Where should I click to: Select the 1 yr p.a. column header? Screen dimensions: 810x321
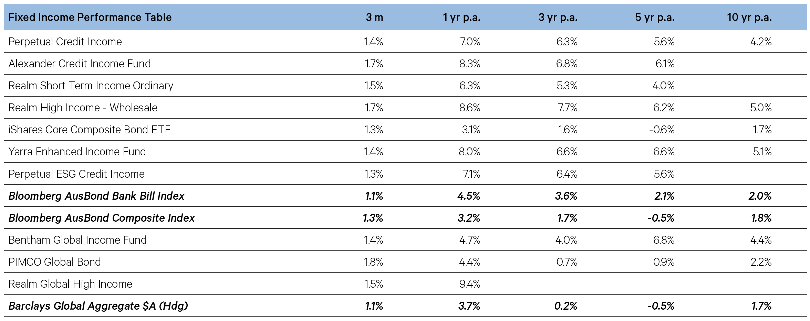tap(461, 17)
